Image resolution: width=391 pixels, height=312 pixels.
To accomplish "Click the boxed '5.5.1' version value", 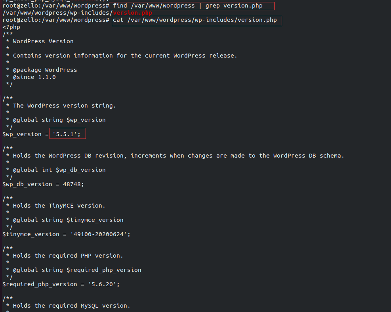I will (67, 134).
